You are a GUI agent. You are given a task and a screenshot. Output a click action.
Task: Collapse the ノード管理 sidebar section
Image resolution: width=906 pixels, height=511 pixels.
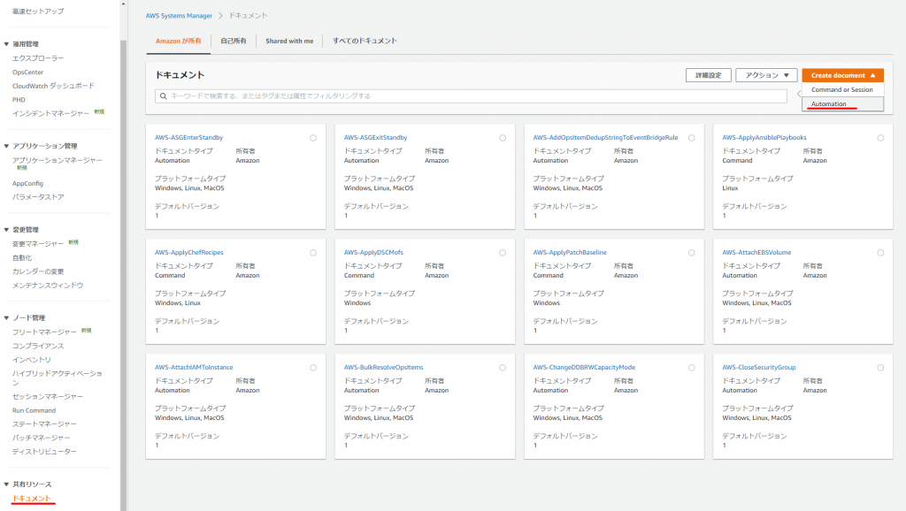point(6,318)
